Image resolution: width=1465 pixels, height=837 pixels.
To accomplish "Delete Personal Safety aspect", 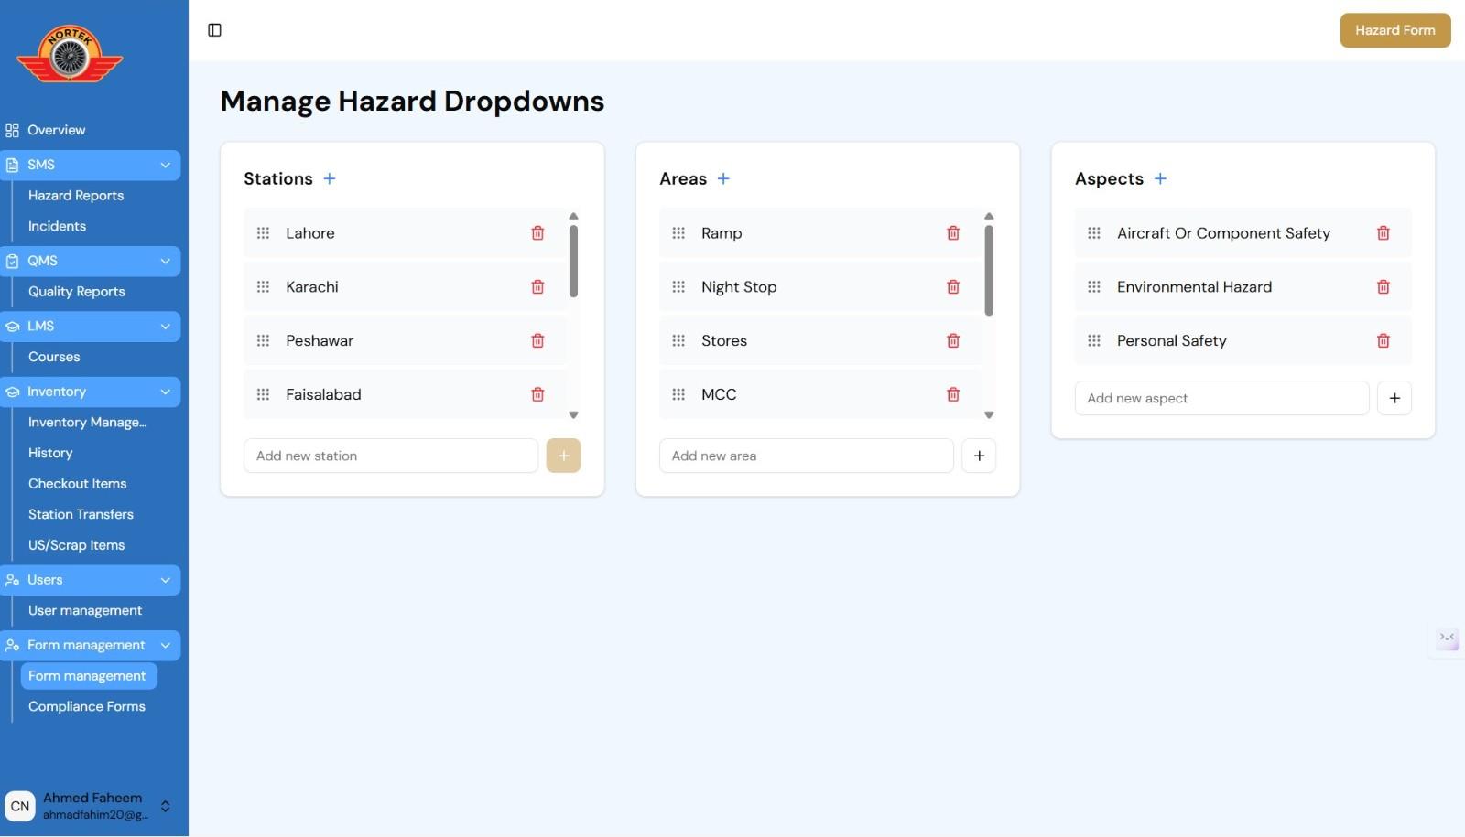I will (x=1384, y=341).
